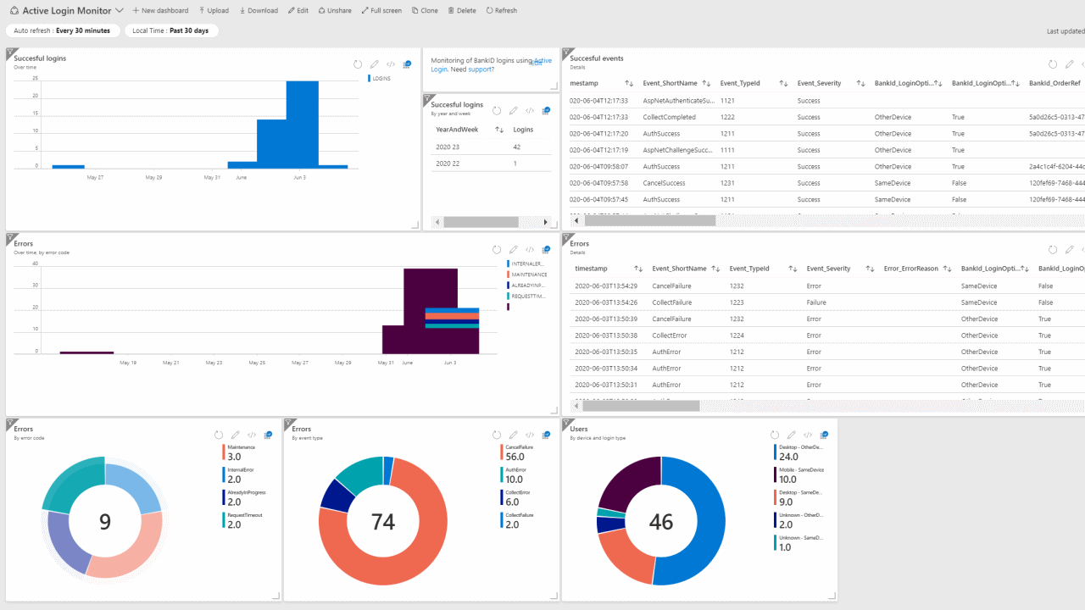1085x610 pixels.
Task: Edit the Successful logins by week tile
Action: tap(513, 111)
